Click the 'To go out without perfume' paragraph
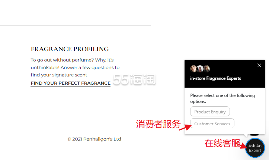 click(x=75, y=68)
